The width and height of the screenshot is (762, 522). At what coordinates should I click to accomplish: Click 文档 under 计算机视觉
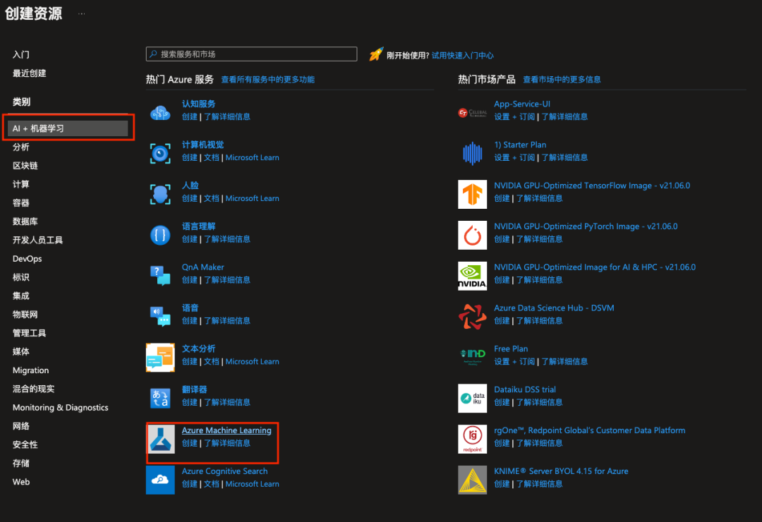[x=212, y=157]
